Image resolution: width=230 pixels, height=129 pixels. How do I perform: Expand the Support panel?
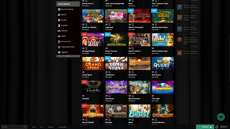[205, 127]
